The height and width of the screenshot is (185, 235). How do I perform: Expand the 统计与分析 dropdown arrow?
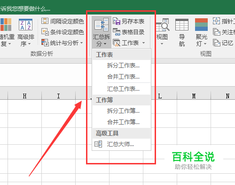click(x=81, y=43)
